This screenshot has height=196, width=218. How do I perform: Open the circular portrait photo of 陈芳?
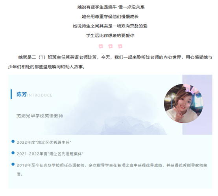pos(184,104)
